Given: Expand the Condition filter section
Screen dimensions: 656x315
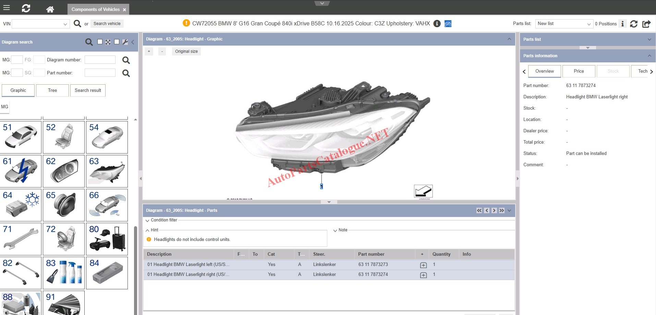Looking at the screenshot, I should pos(148,220).
